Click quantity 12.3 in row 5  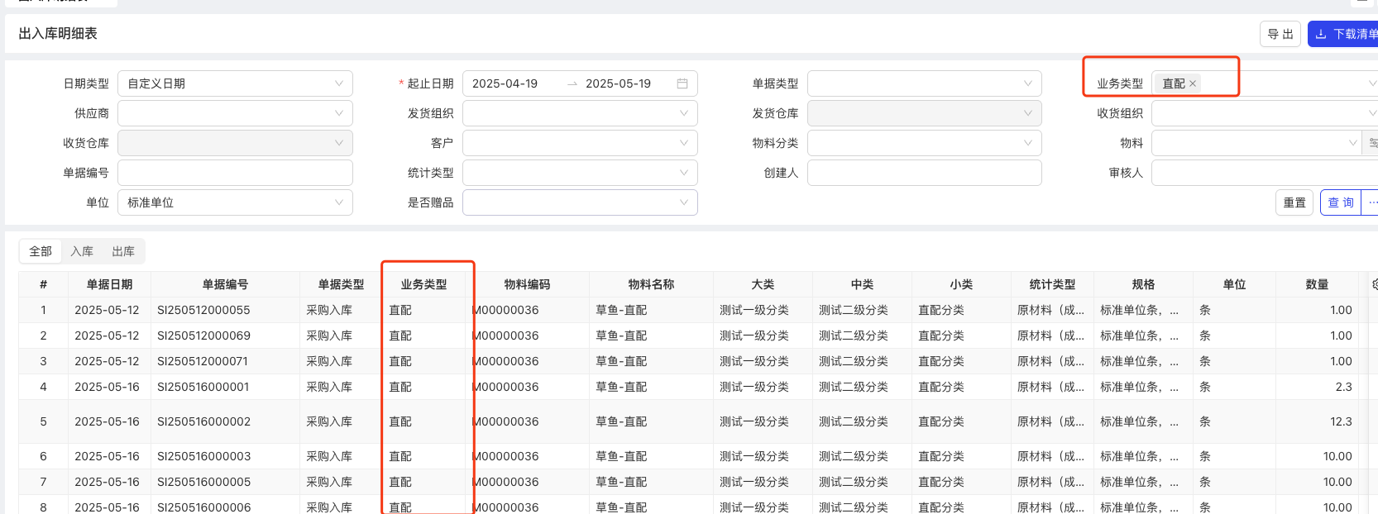pyautogui.click(x=1341, y=421)
